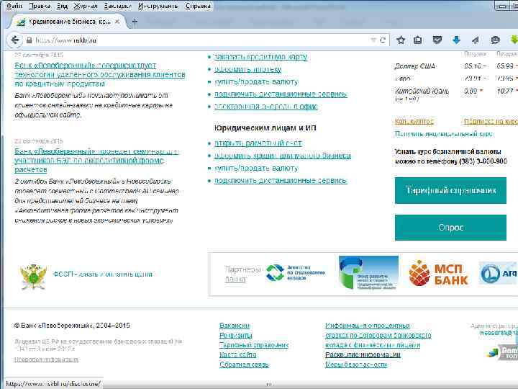Bookmark this page with the star icon
The height and width of the screenshot is (389, 518).
[x=401, y=40]
